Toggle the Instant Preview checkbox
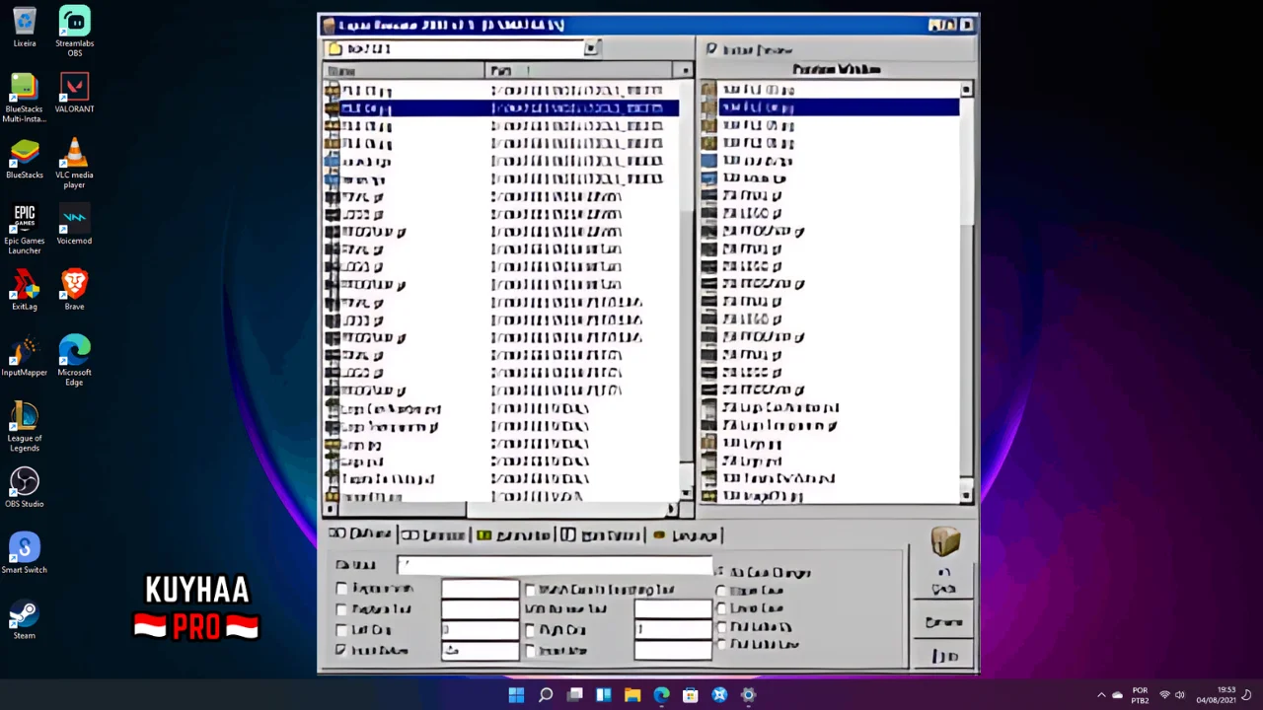1263x710 pixels. pyautogui.click(x=711, y=48)
